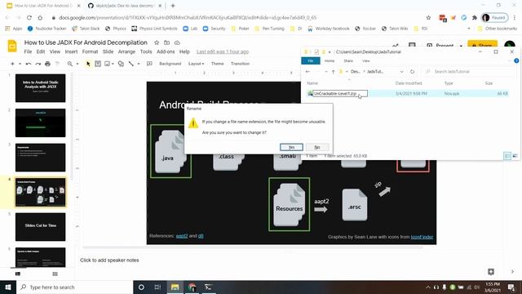This screenshot has height=294, width=522.
Task: Click the new slide plus icon
Action: click(x=12, y=64)
